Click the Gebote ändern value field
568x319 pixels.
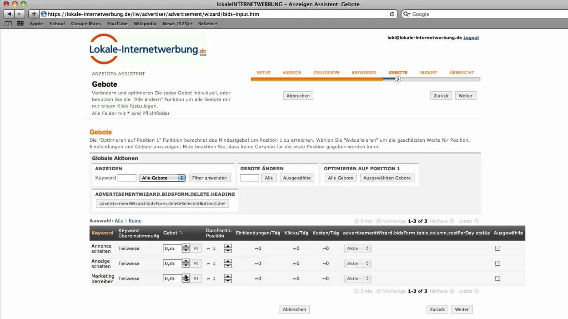[x=249, y=178]
